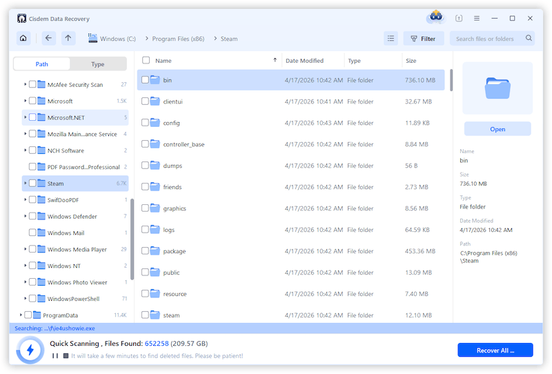Check the config folder checkbox

(x=145, y=123)
